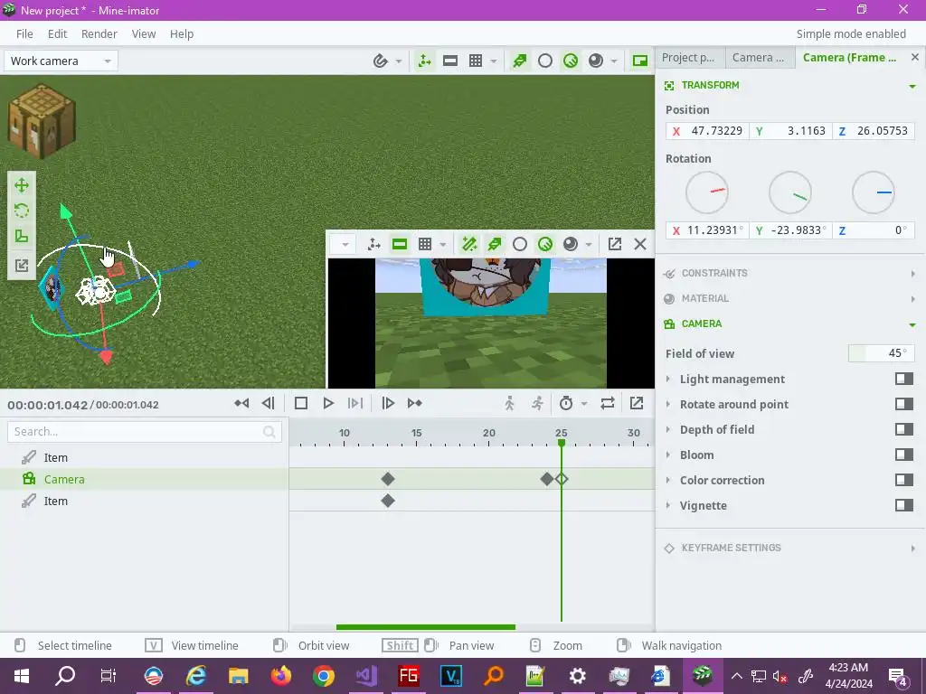926x694 pixels.
Task: Expand the Depth of field options
Action: pyautogui.click(x=668, y=429)
